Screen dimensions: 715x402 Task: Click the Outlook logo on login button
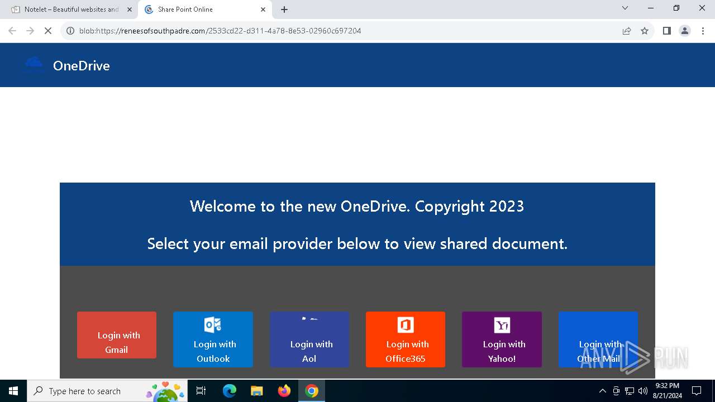pyautogui.click(x=213, y=324)
